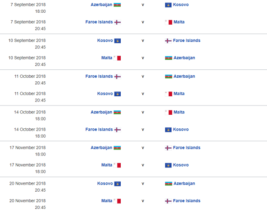
Task: Open Azerbaijan away link on 10 September
Action: coord(184,58)
